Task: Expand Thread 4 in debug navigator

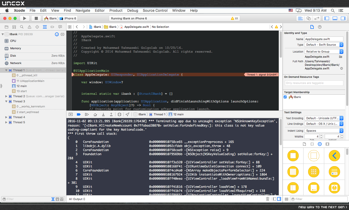Action: click(x=6, y=117)
